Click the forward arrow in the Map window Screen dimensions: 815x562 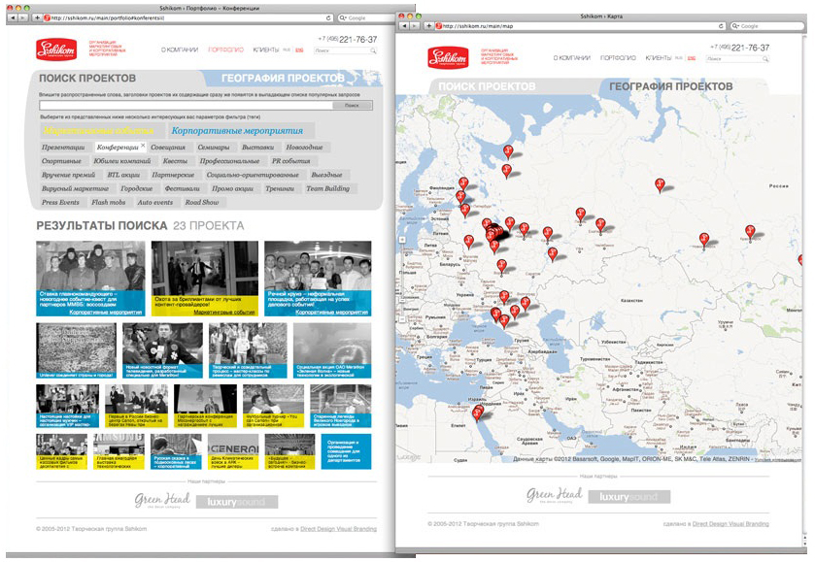[414, 26]
